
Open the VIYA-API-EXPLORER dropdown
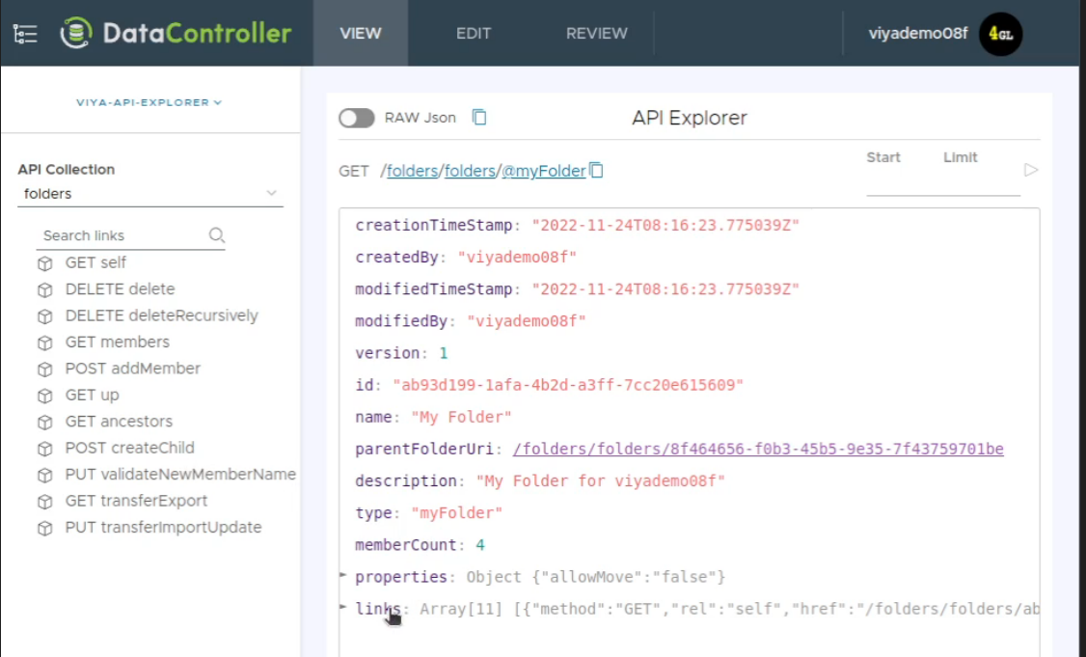click(149, 102)
